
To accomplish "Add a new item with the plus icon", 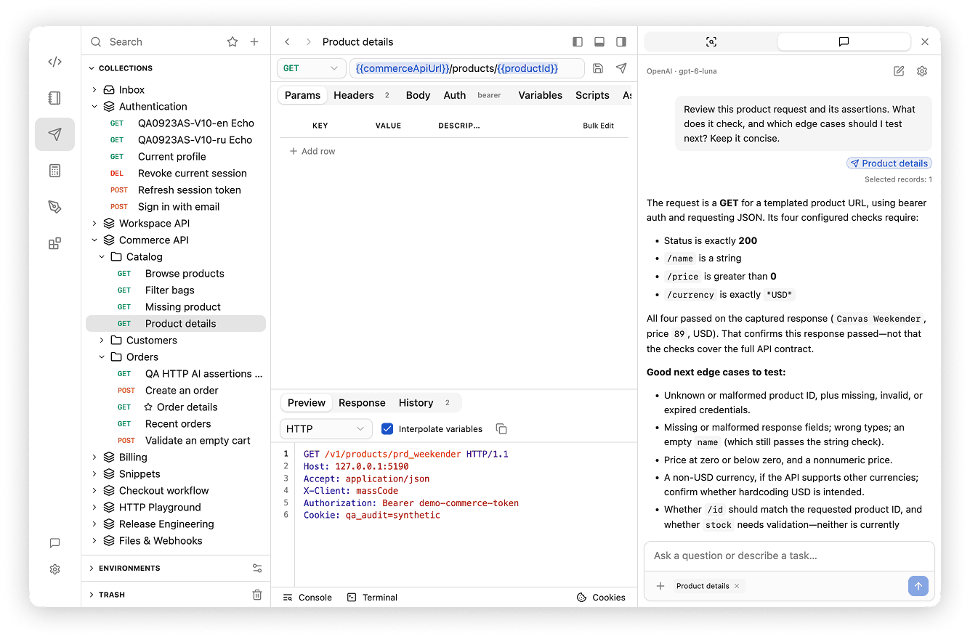I will [x=254, y=42].
